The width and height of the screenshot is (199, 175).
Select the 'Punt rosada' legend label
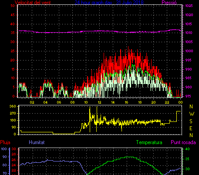183,142
